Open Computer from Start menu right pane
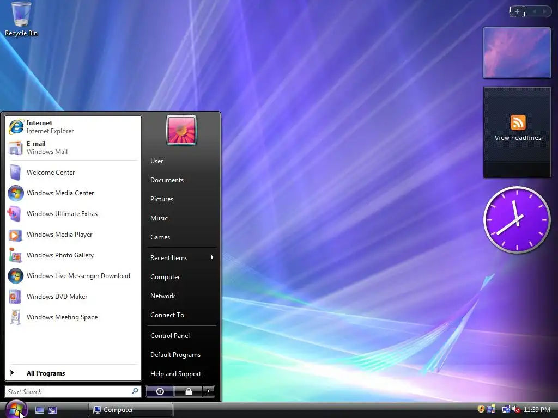Image resolution: width=558 pixels, height=418 pixels. click(x=165, y=277)
